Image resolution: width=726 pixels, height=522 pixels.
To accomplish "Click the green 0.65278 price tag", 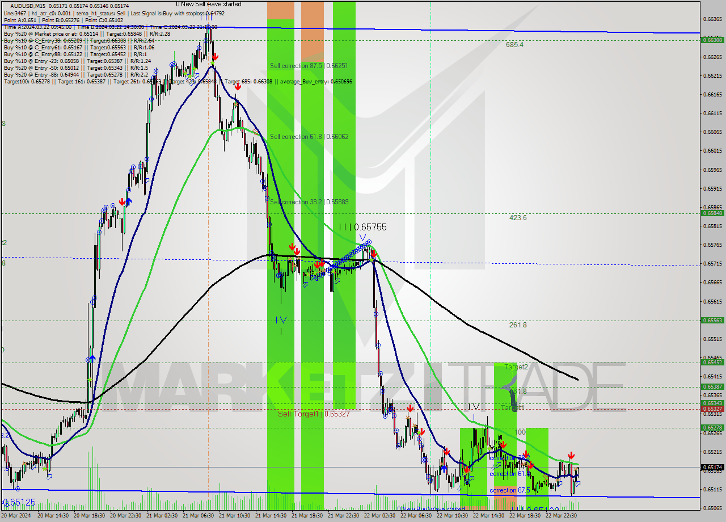I will (x=712, y=428).
